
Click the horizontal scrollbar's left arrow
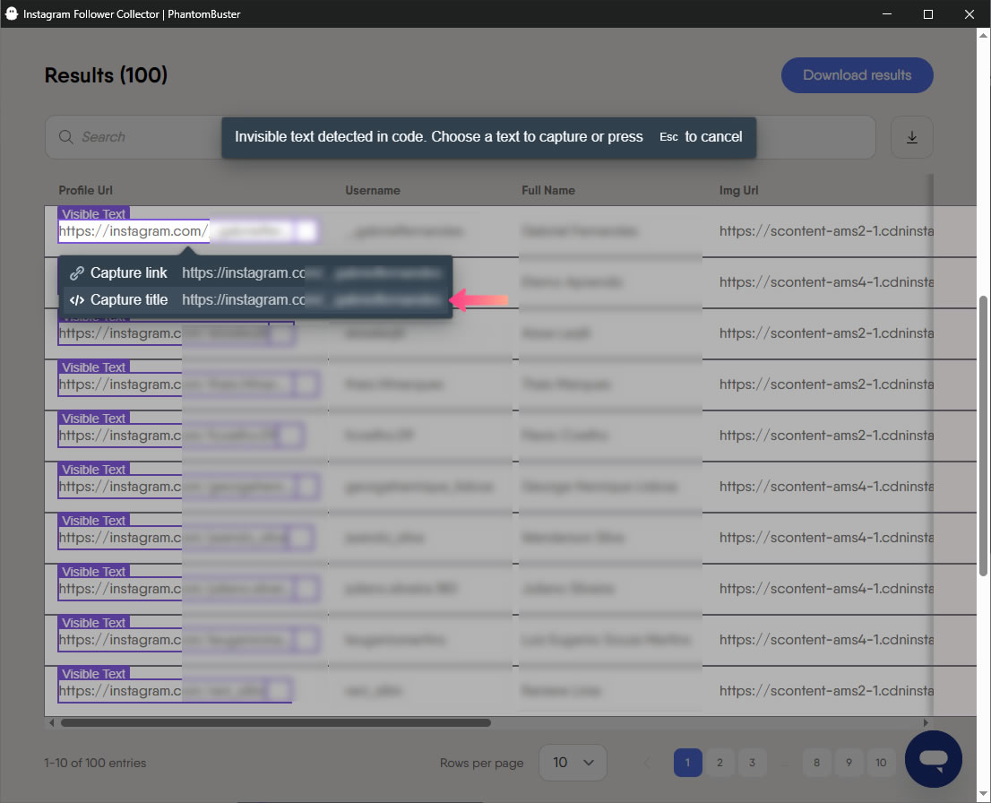point(51,722)
